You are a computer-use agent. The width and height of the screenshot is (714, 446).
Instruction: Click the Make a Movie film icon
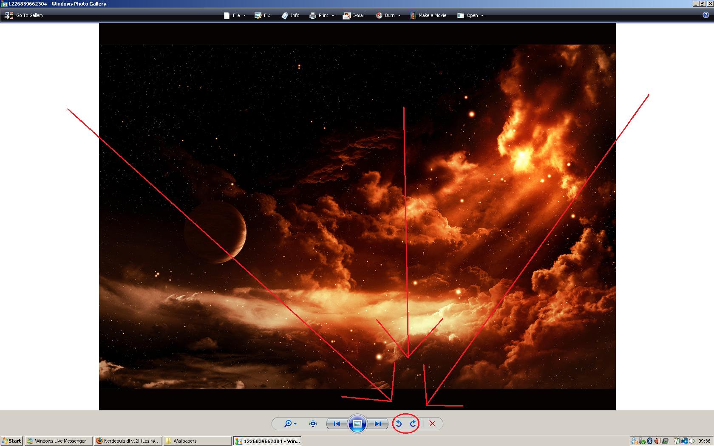[413, 15]
